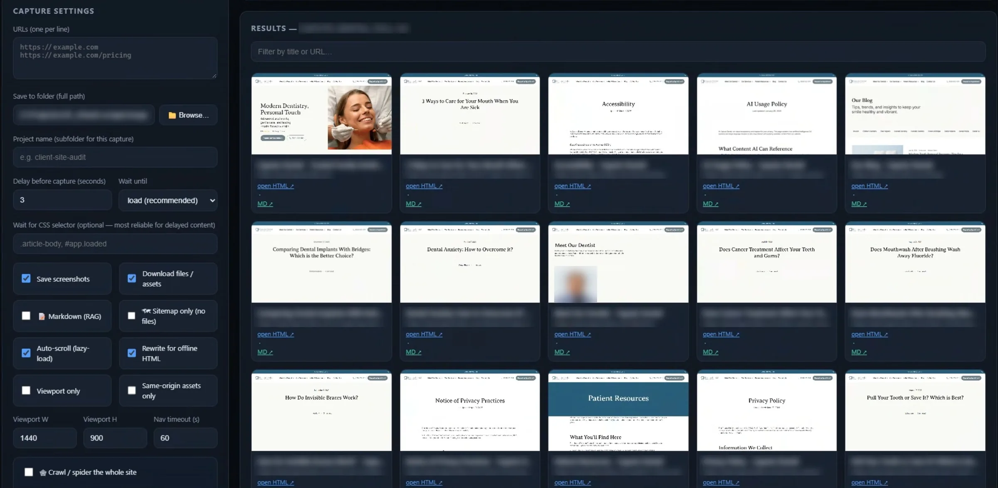
Task: Open MD link under AI Usage Policy card
Action: coord(710,204)
